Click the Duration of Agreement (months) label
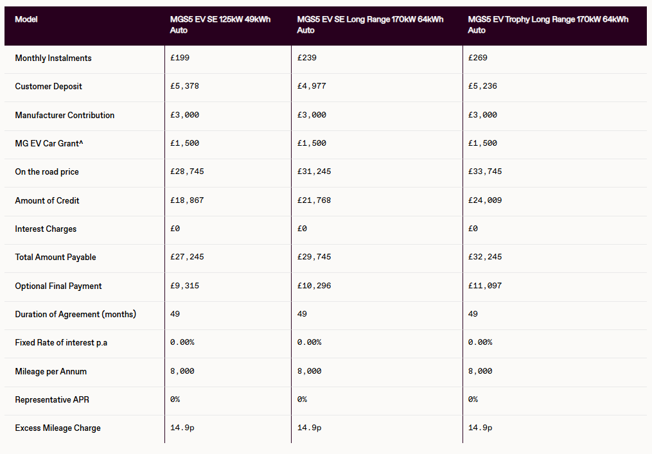The height and width of the screenshot is (454, 652). (76, 315)
